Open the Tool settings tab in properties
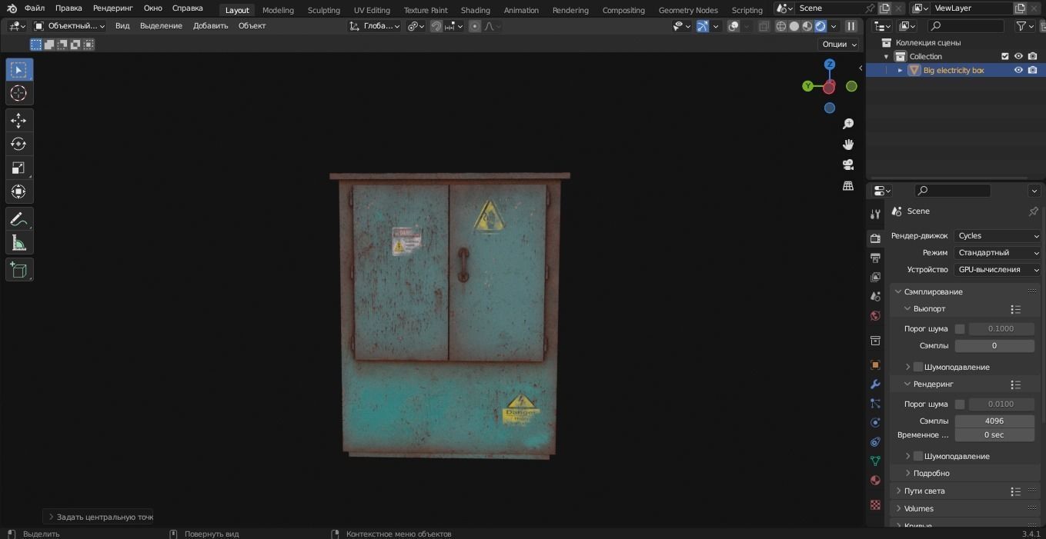 [x=875, y=214]
